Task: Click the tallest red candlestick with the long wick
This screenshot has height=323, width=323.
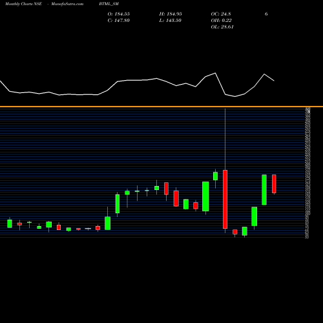Action: click(x=225, y=199)
